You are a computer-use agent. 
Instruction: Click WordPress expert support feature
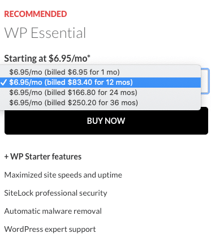[50, 229]
